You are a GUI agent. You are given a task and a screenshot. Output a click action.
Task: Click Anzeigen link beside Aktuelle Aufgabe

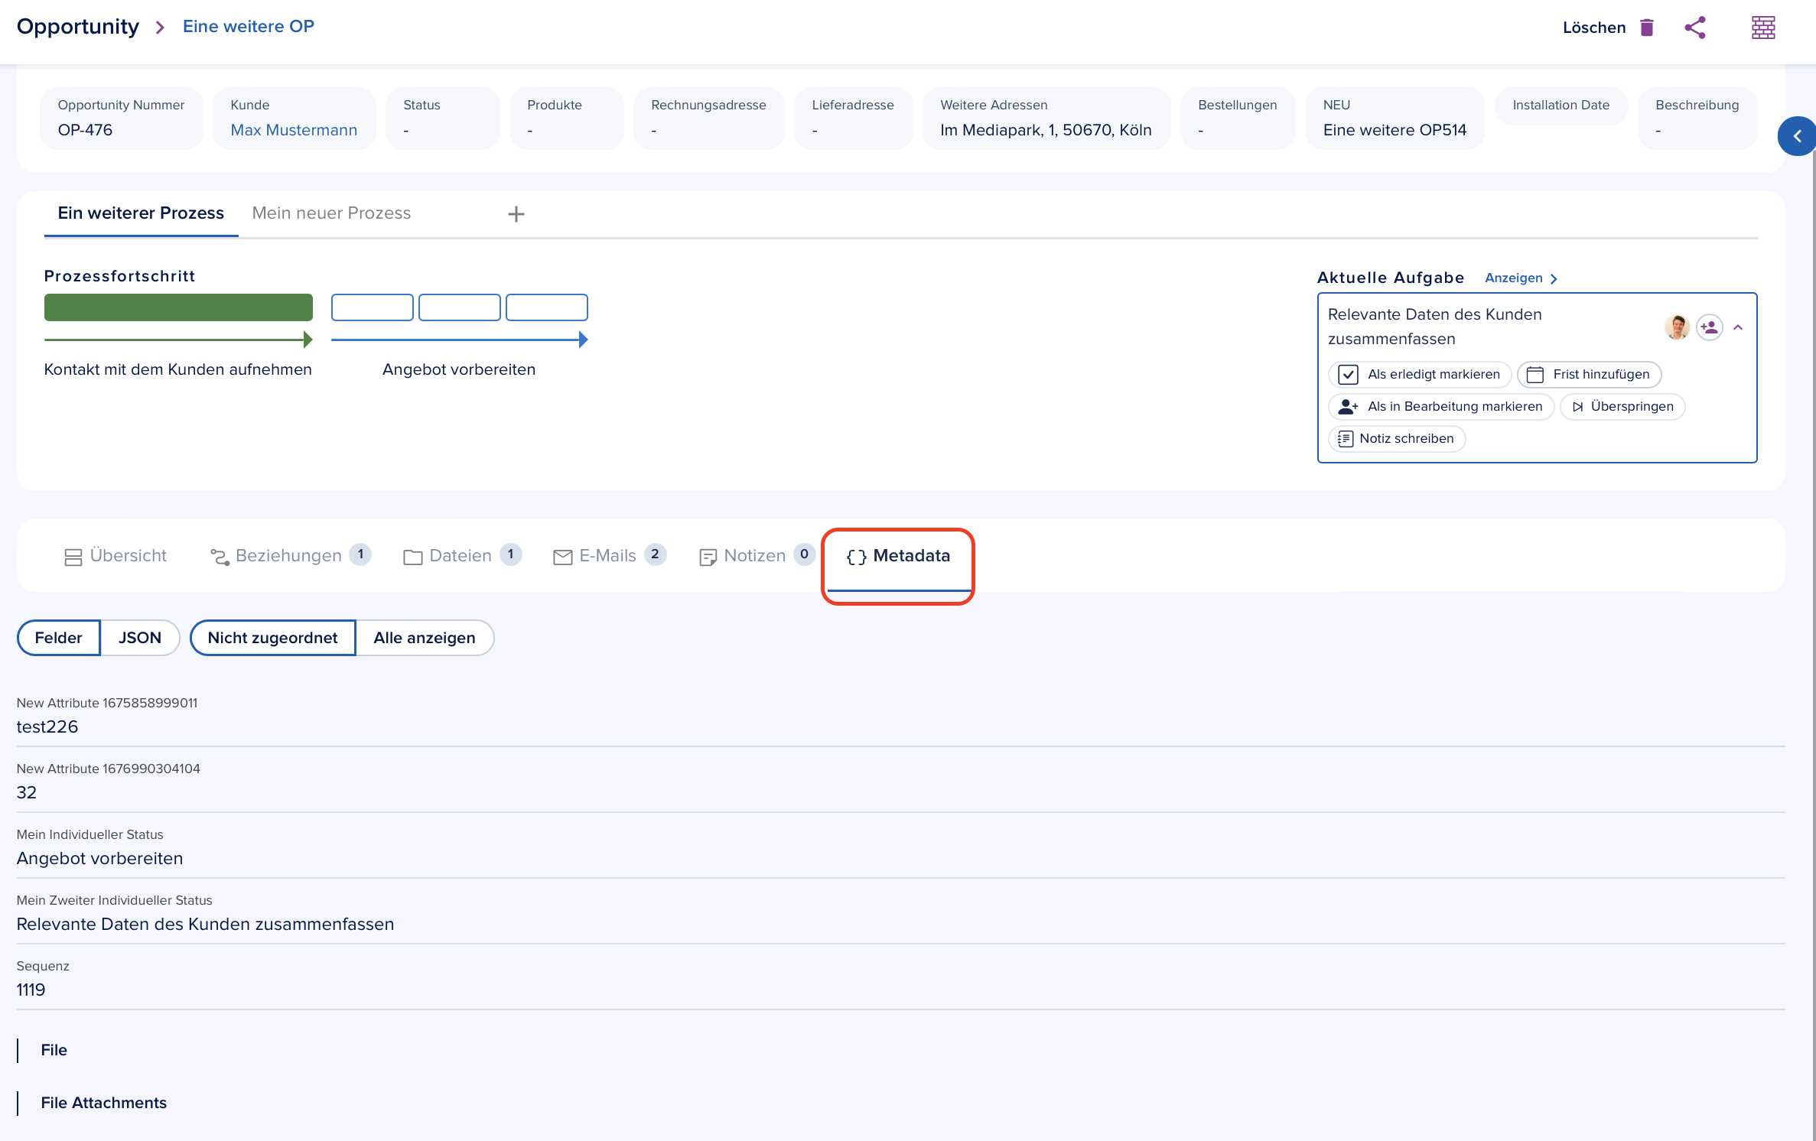1521,278
